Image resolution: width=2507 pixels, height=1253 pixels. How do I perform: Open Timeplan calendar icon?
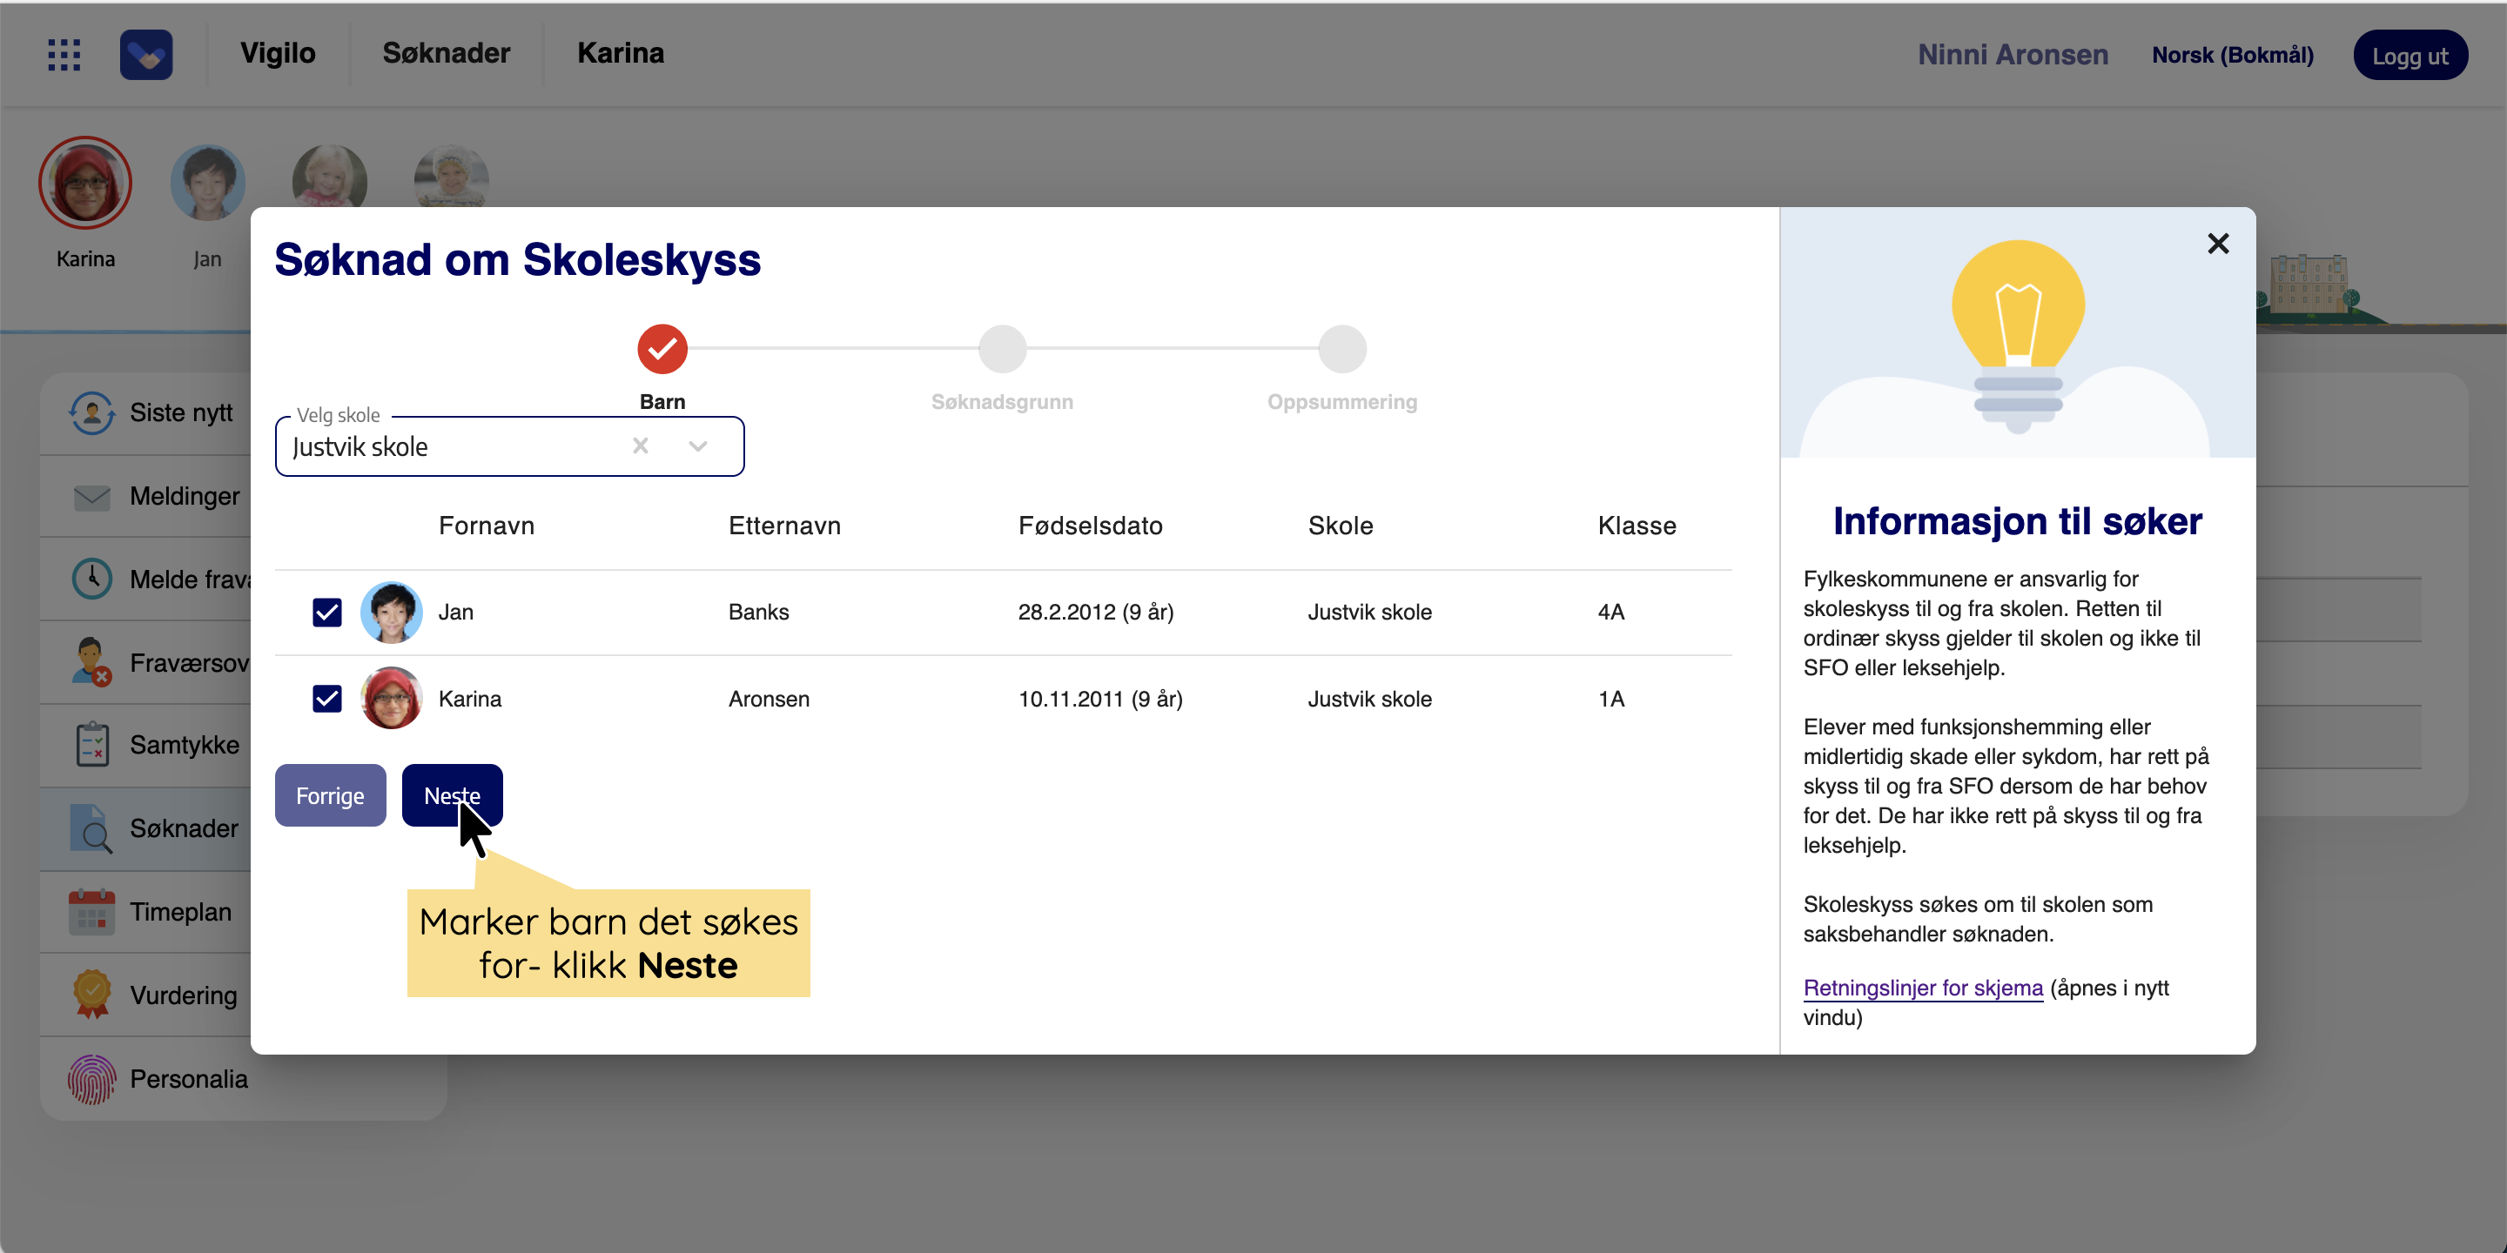tap(91, 913)
